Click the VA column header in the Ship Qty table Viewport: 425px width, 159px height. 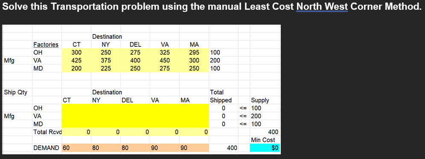point(155,100)
